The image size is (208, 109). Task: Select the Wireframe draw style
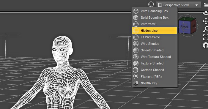155,24
